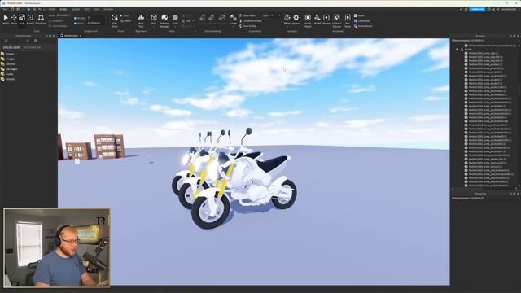Switch to the PLUGINS ribbon tab

tap(108, 9)
